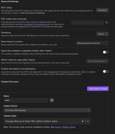Click the folder browse icon for PDF utility path
Screen dimensions: 115x134
point(107,22)
